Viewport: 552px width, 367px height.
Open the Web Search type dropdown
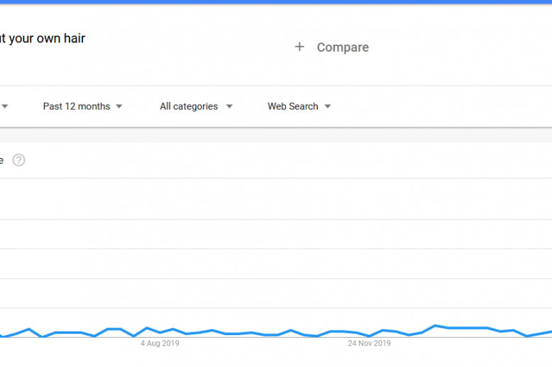pyautogui.click(x=293, y=106)
